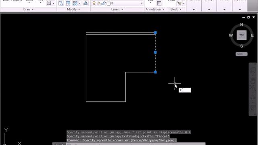Click the block editor icon in Block panel
The height and width of the screenshot is (145, 258).
[x=179, y=3]
